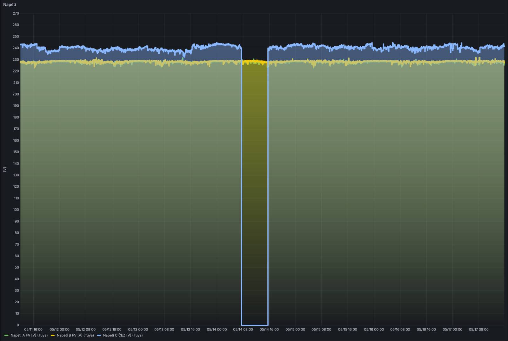508x341 pixels.
Task: Click the 05/13 00:00 time axis label
Action: coord(138,330)
